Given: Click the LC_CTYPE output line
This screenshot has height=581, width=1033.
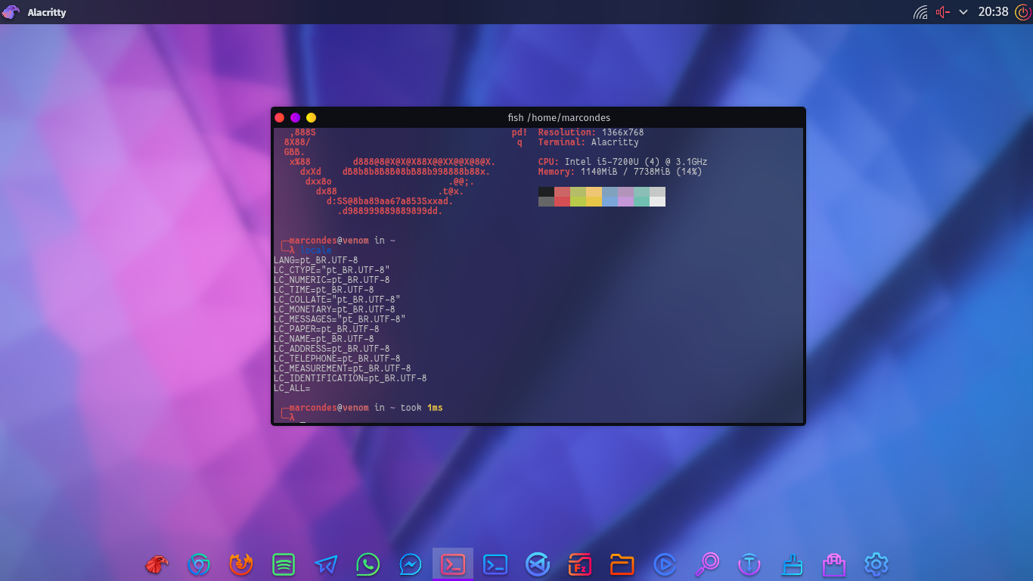Looking at the screenshot, I should click(332, 270).
